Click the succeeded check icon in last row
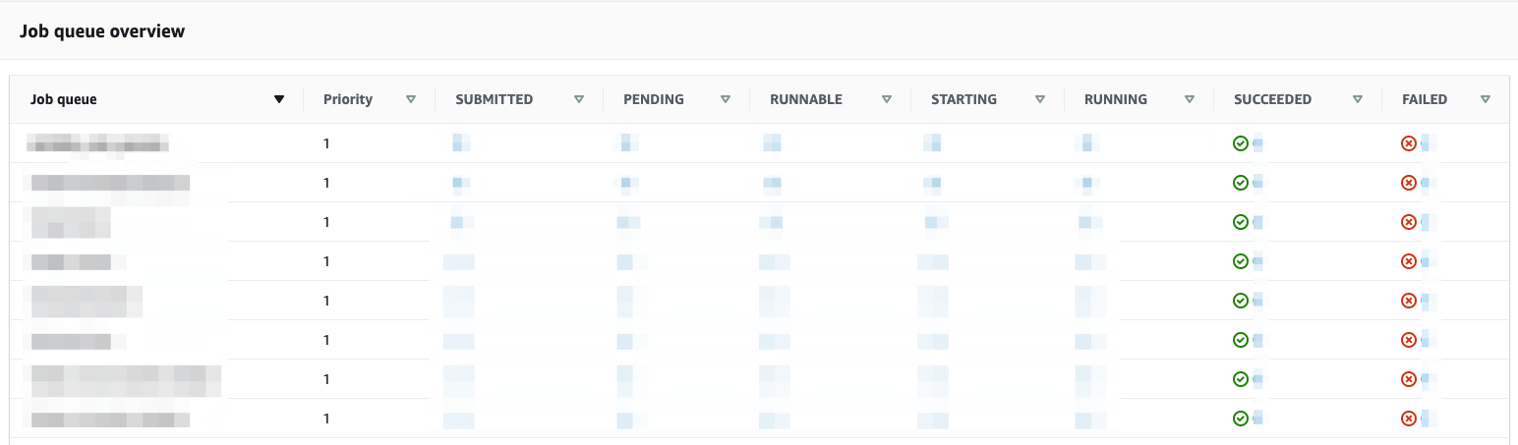 click(1241, 418)
